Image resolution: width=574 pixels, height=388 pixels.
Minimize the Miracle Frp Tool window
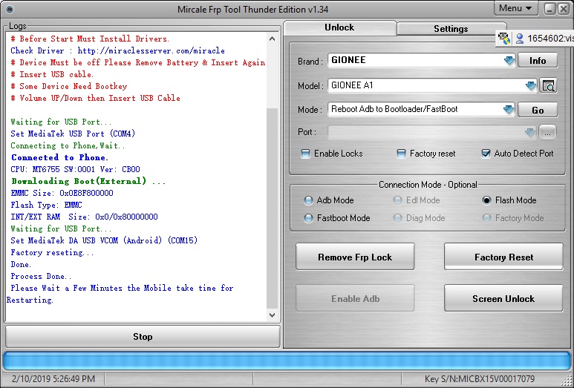coord(549,9)
